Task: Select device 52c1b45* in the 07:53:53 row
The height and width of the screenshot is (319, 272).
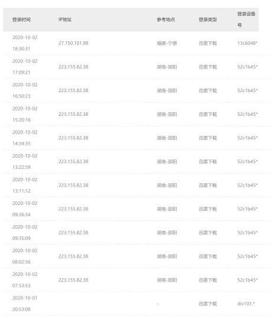Action: point(247,280)
